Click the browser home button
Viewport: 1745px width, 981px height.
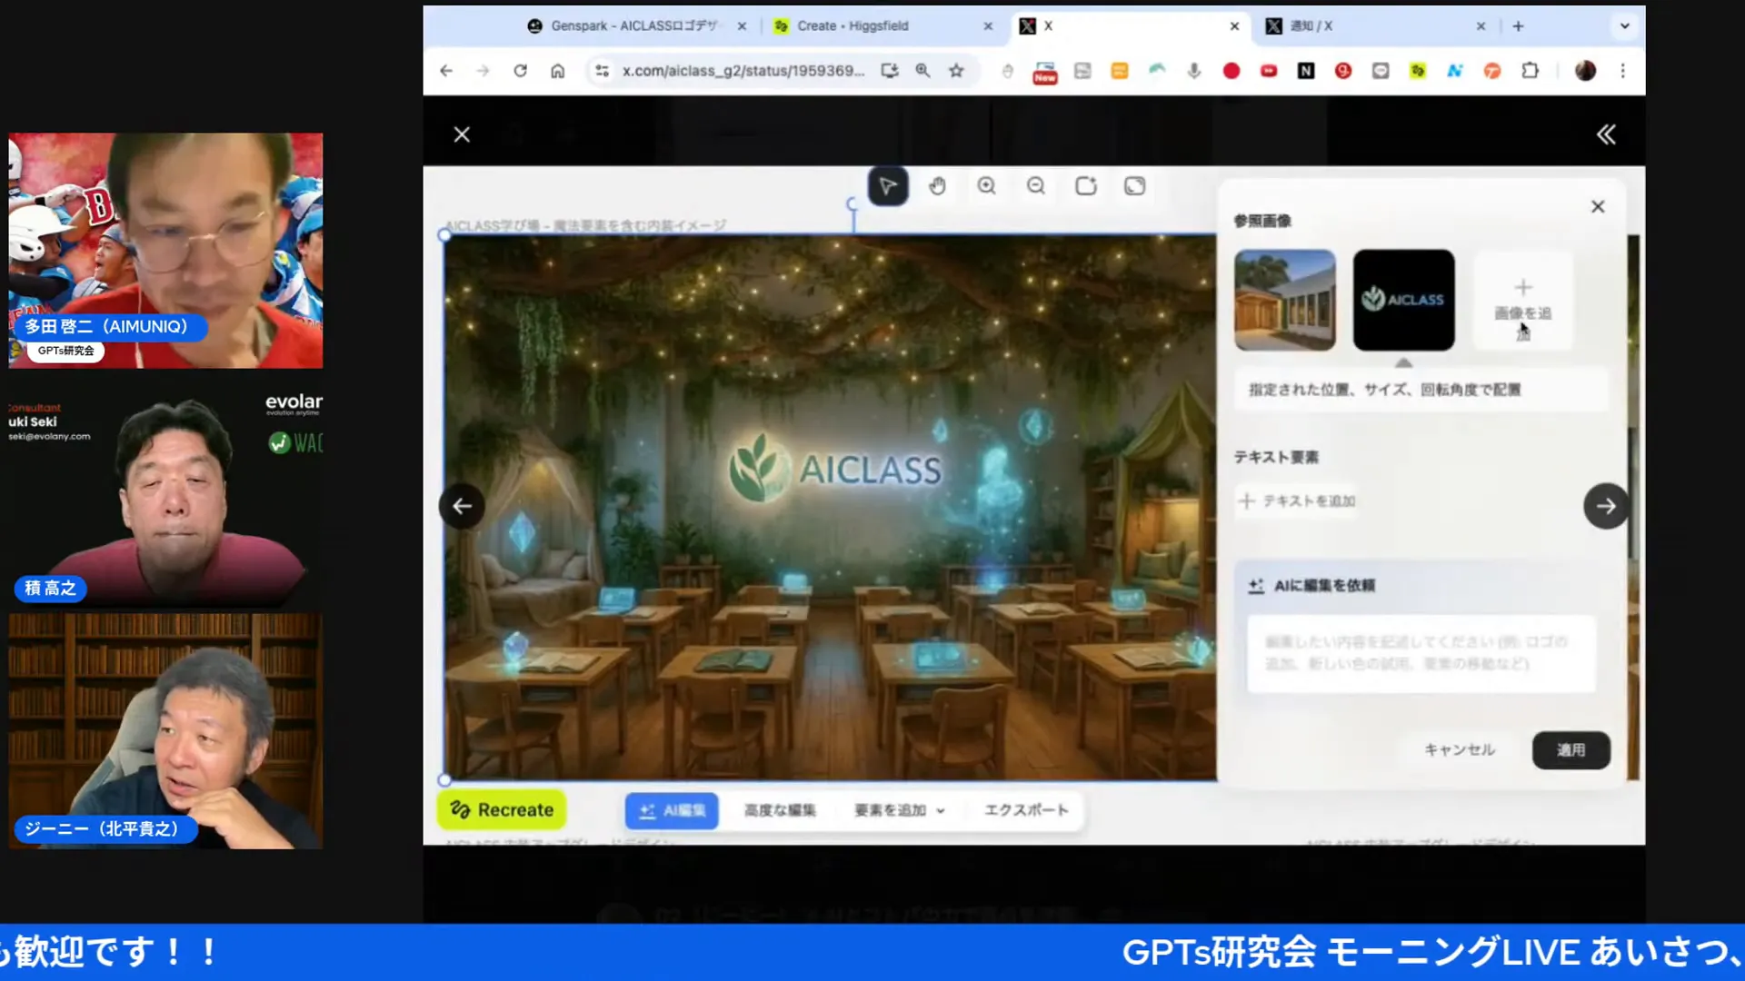[x=557, y=71]
